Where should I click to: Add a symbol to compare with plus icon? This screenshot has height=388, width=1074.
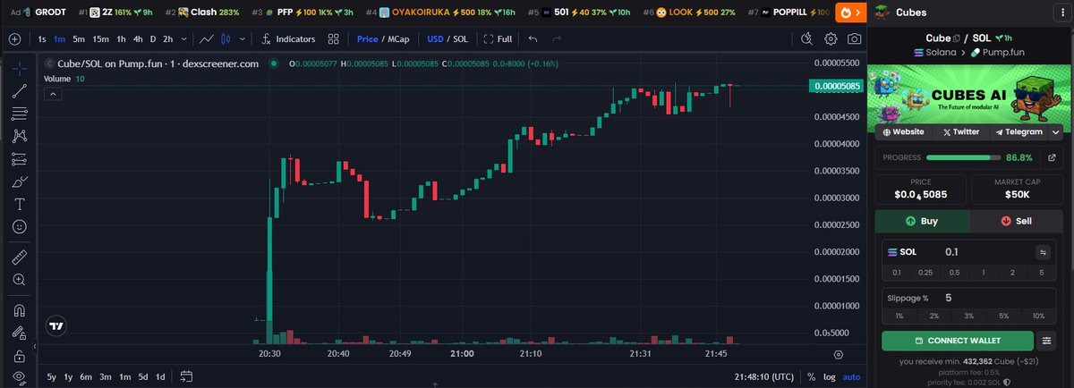(14, 39)
